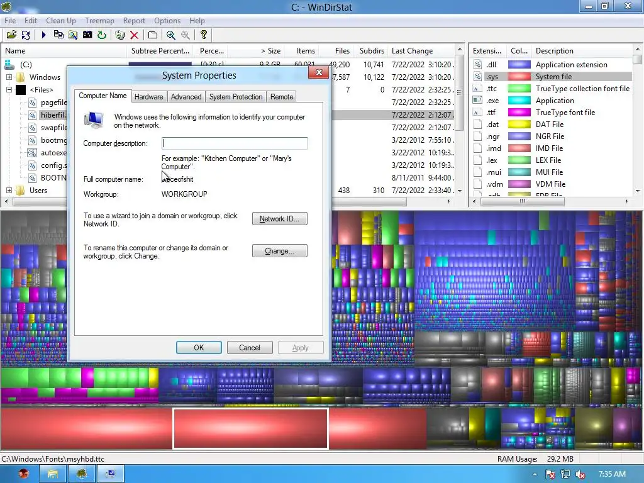The image size is (644, 483).
Task: Click the C: drive icon in tree
Action: [x=9, y=65]
